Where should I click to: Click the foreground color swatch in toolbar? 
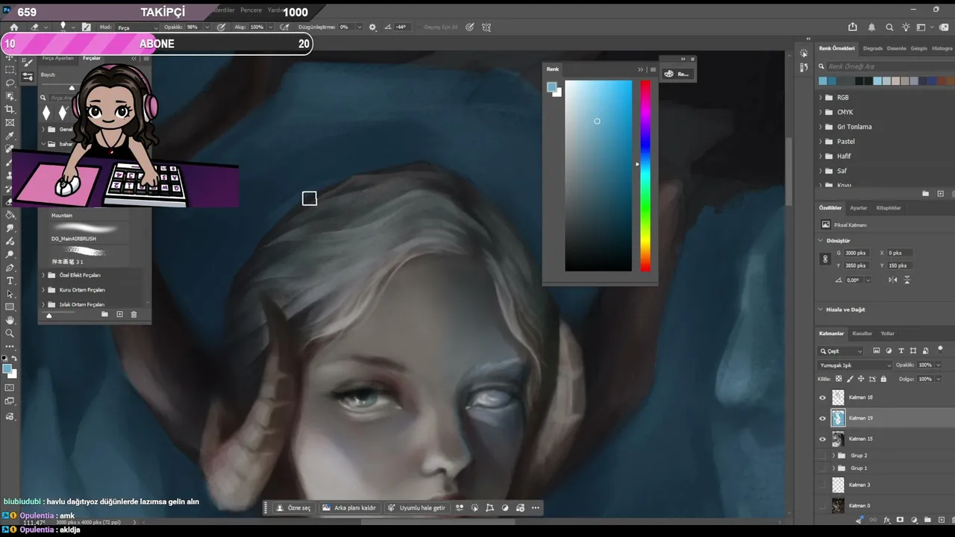[x=7, y=368]
